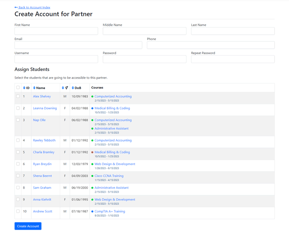This screenshot has width=289, height=236.
Task: Open Leanna Downing's Medical Billing & Coding course
Action: [112, 108]
